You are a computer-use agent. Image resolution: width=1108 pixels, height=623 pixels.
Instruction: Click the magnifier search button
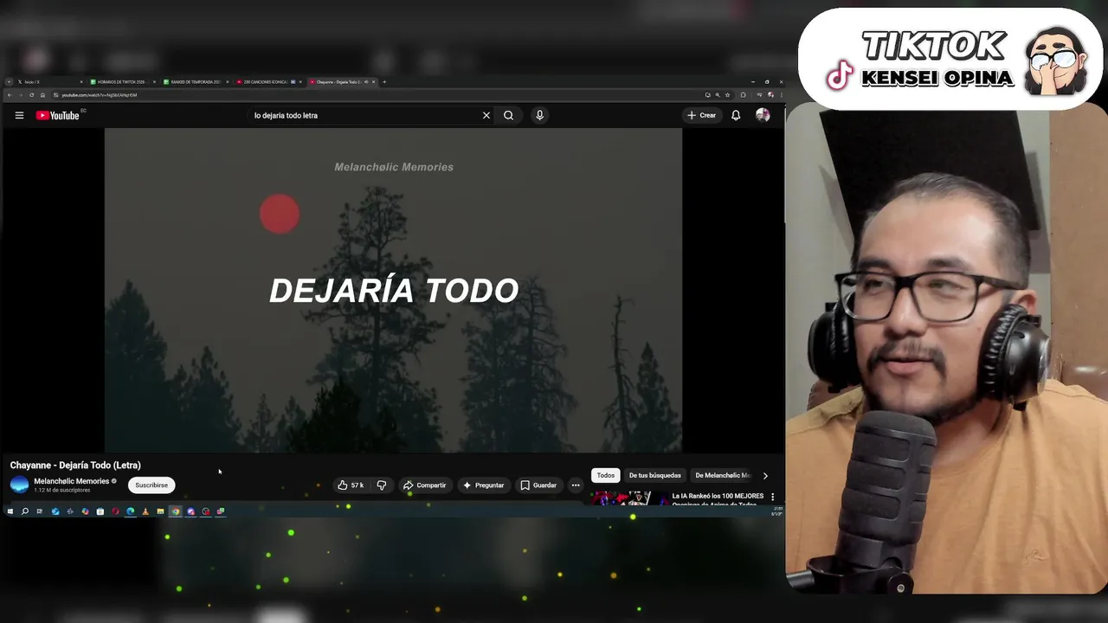pos(509,115)
